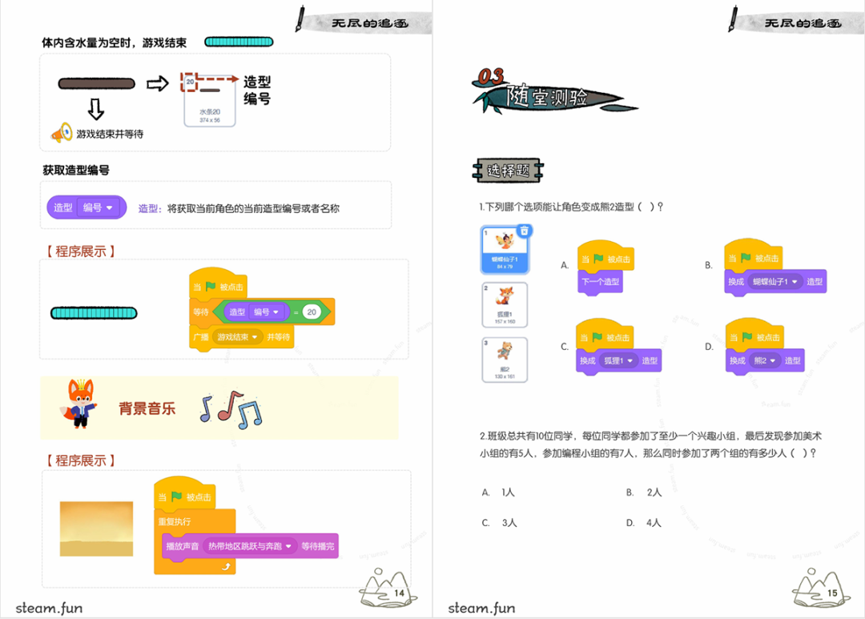
Task: Choose answer D. 4人
Action: pos(644,522)
